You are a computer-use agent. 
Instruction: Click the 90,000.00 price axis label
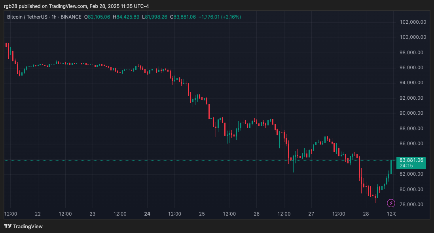click(411, 113)
